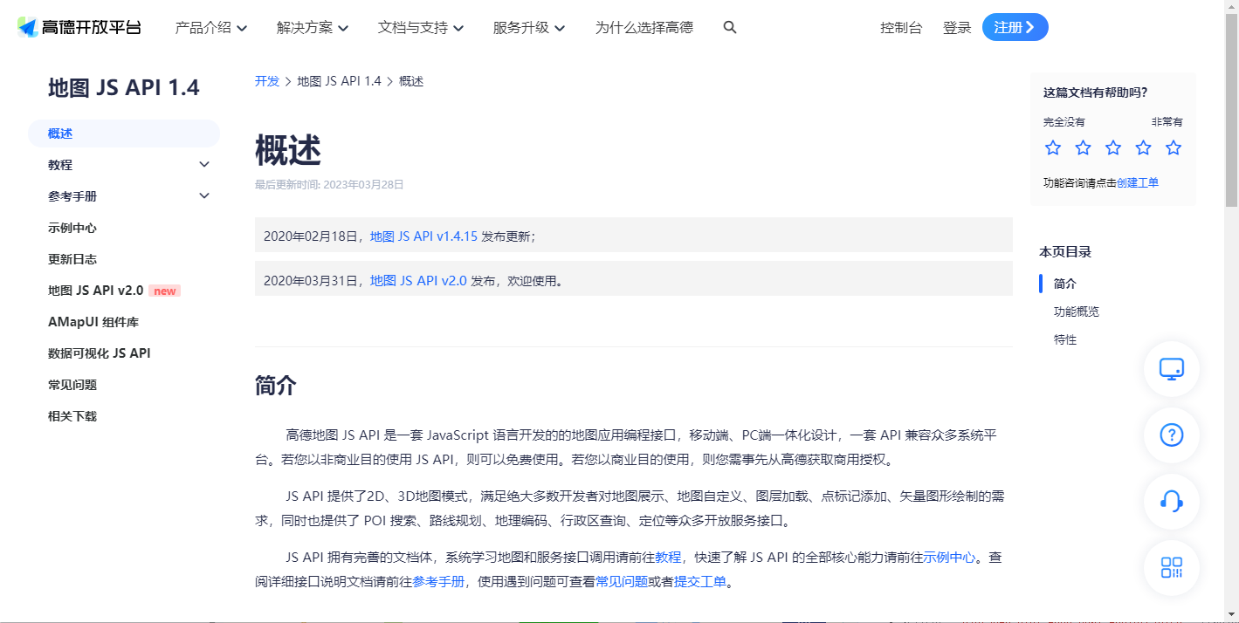The height and width of the screenshot is (623, 1239).
Task: Click the 高德开放平台 logo
Action: pos(79,27)
